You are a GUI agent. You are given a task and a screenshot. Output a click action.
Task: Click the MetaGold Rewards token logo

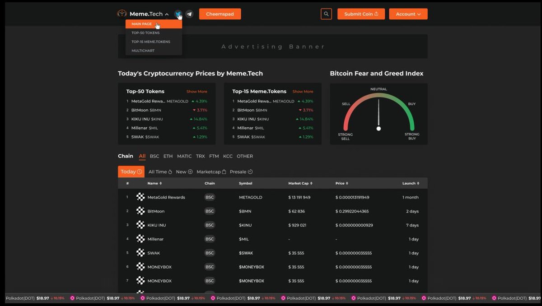[x=140, y=197]
